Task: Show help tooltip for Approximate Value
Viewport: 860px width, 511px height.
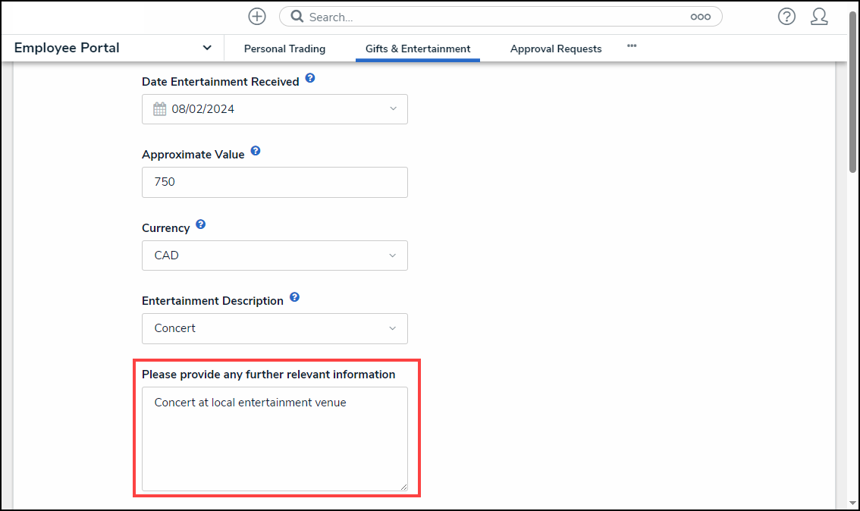Action: tap(256, 152)
